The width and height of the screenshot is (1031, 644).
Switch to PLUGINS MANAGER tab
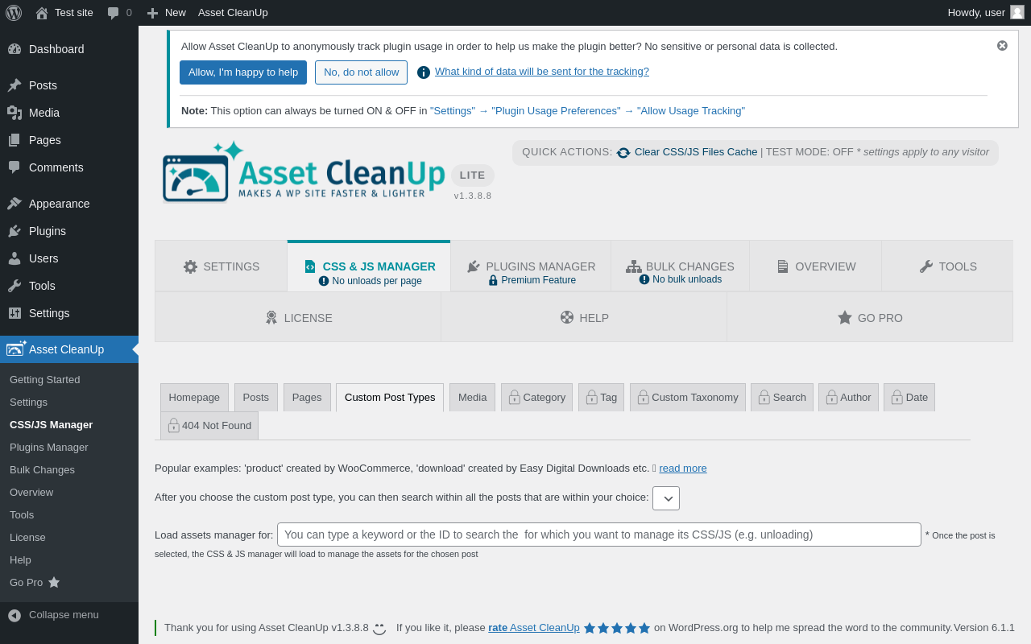pos(531,266)
